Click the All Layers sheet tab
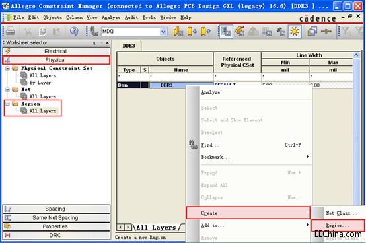Image resolution: width=366 pixels, height=243 pixels. point(156,228)
